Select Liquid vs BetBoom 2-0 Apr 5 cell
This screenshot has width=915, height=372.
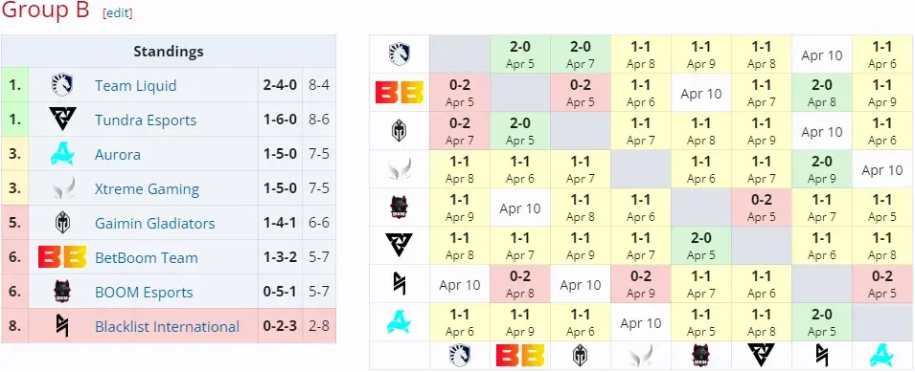[x=520, y=55]
